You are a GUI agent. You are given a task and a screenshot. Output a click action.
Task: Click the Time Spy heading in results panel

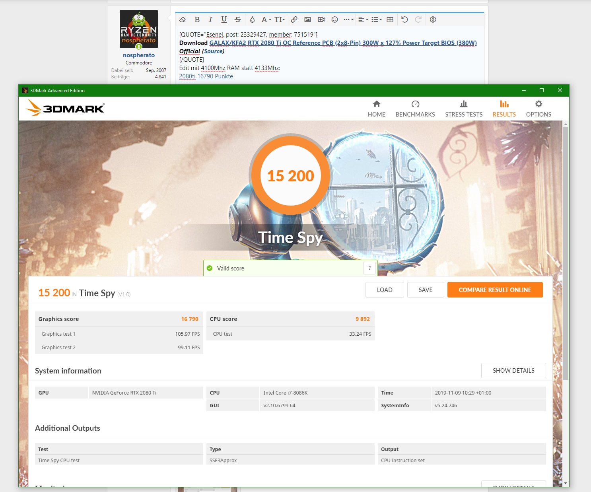pos(97,293)
